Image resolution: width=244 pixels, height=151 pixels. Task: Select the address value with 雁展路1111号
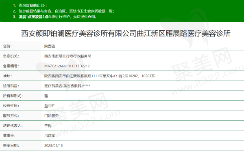100,76
